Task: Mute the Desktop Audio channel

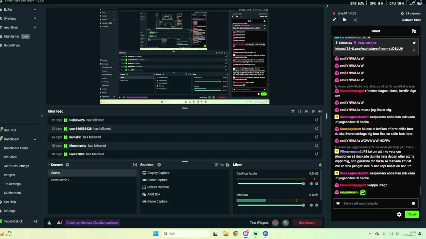Action: [x=311, y=184]
